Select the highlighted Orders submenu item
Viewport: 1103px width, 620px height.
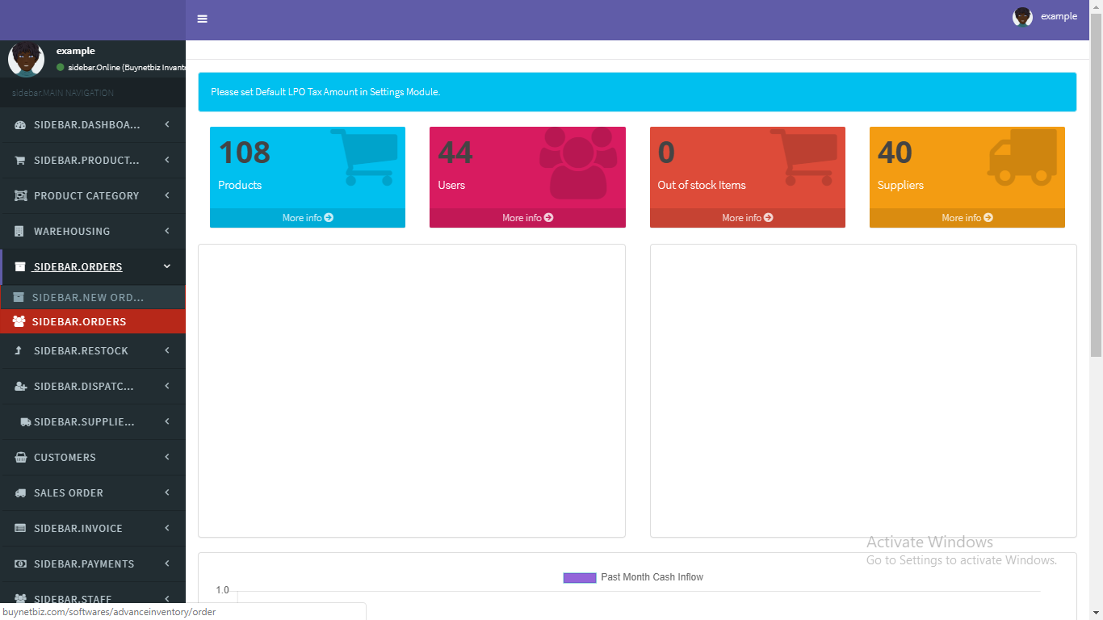(79, 322)
